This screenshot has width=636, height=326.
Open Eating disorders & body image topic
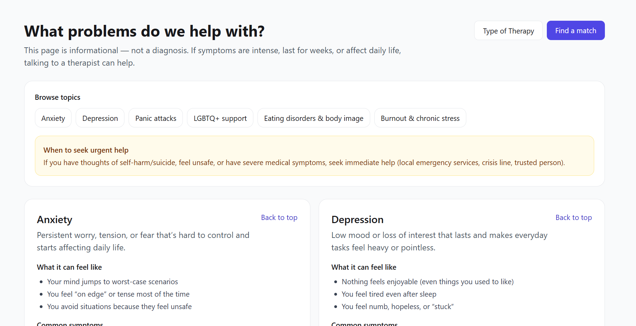(314, 118)
